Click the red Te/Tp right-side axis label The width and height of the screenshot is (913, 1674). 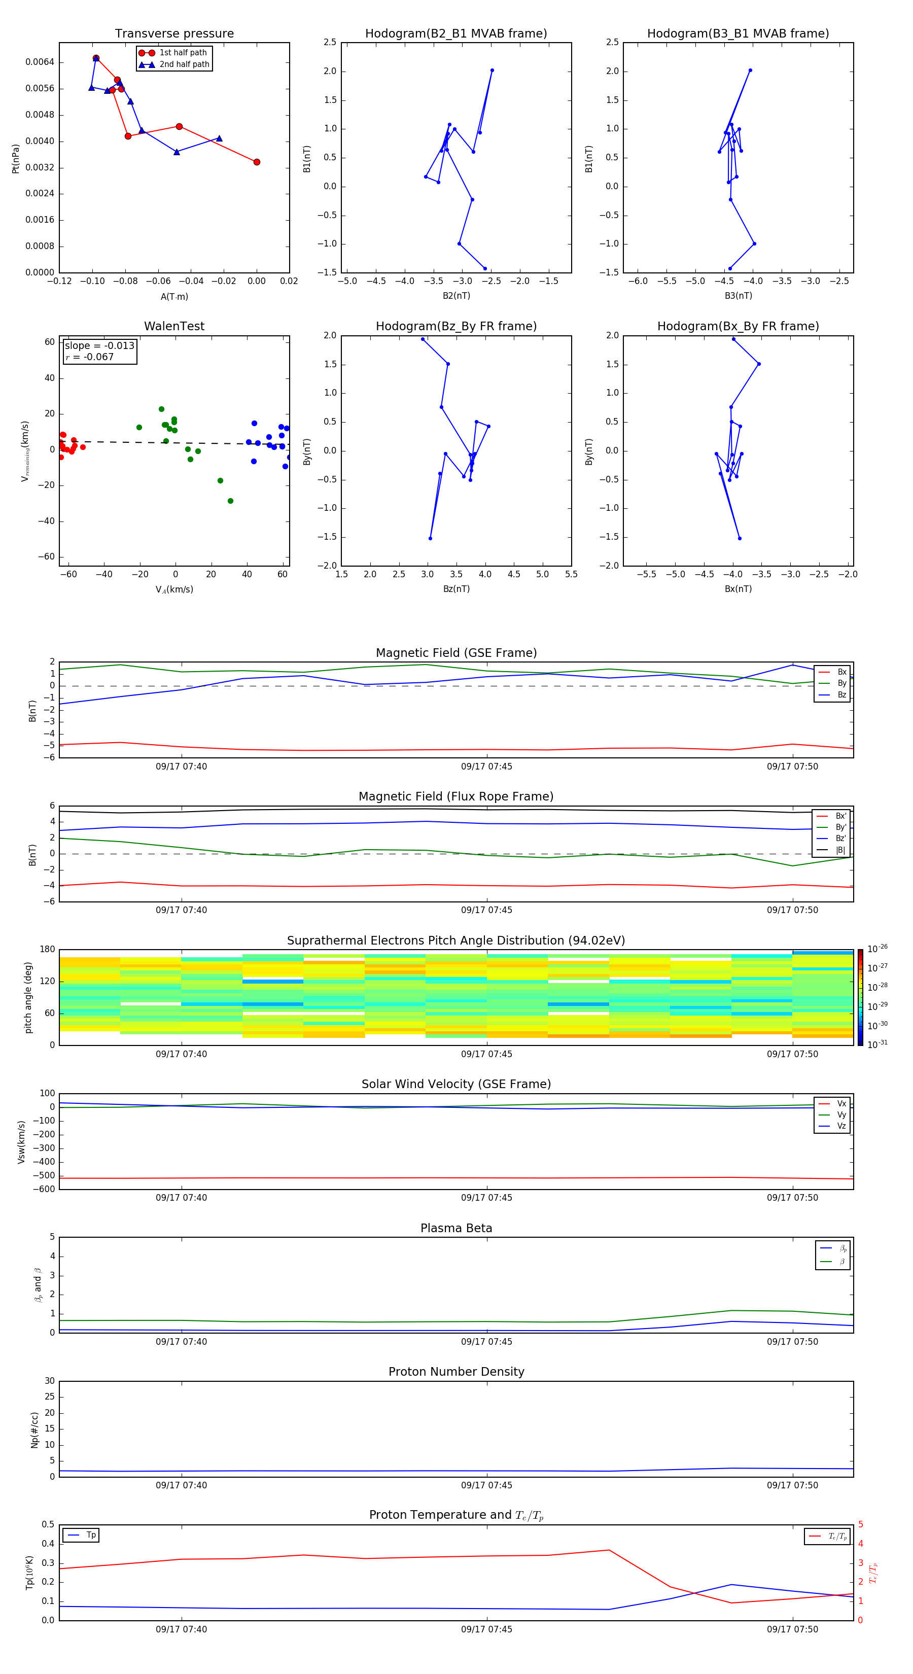coord(873,1573)
